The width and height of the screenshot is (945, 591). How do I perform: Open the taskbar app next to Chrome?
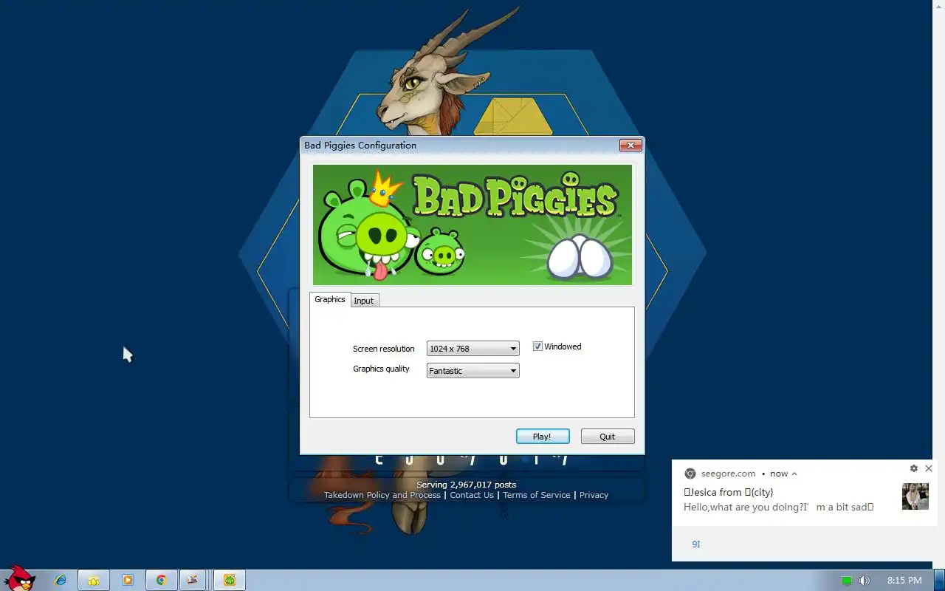pyautogui.click(x=193, y=580)
